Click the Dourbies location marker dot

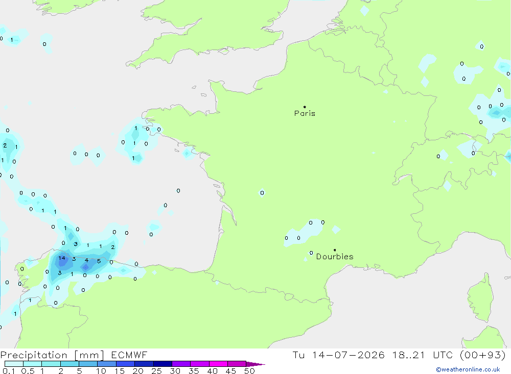335,250
